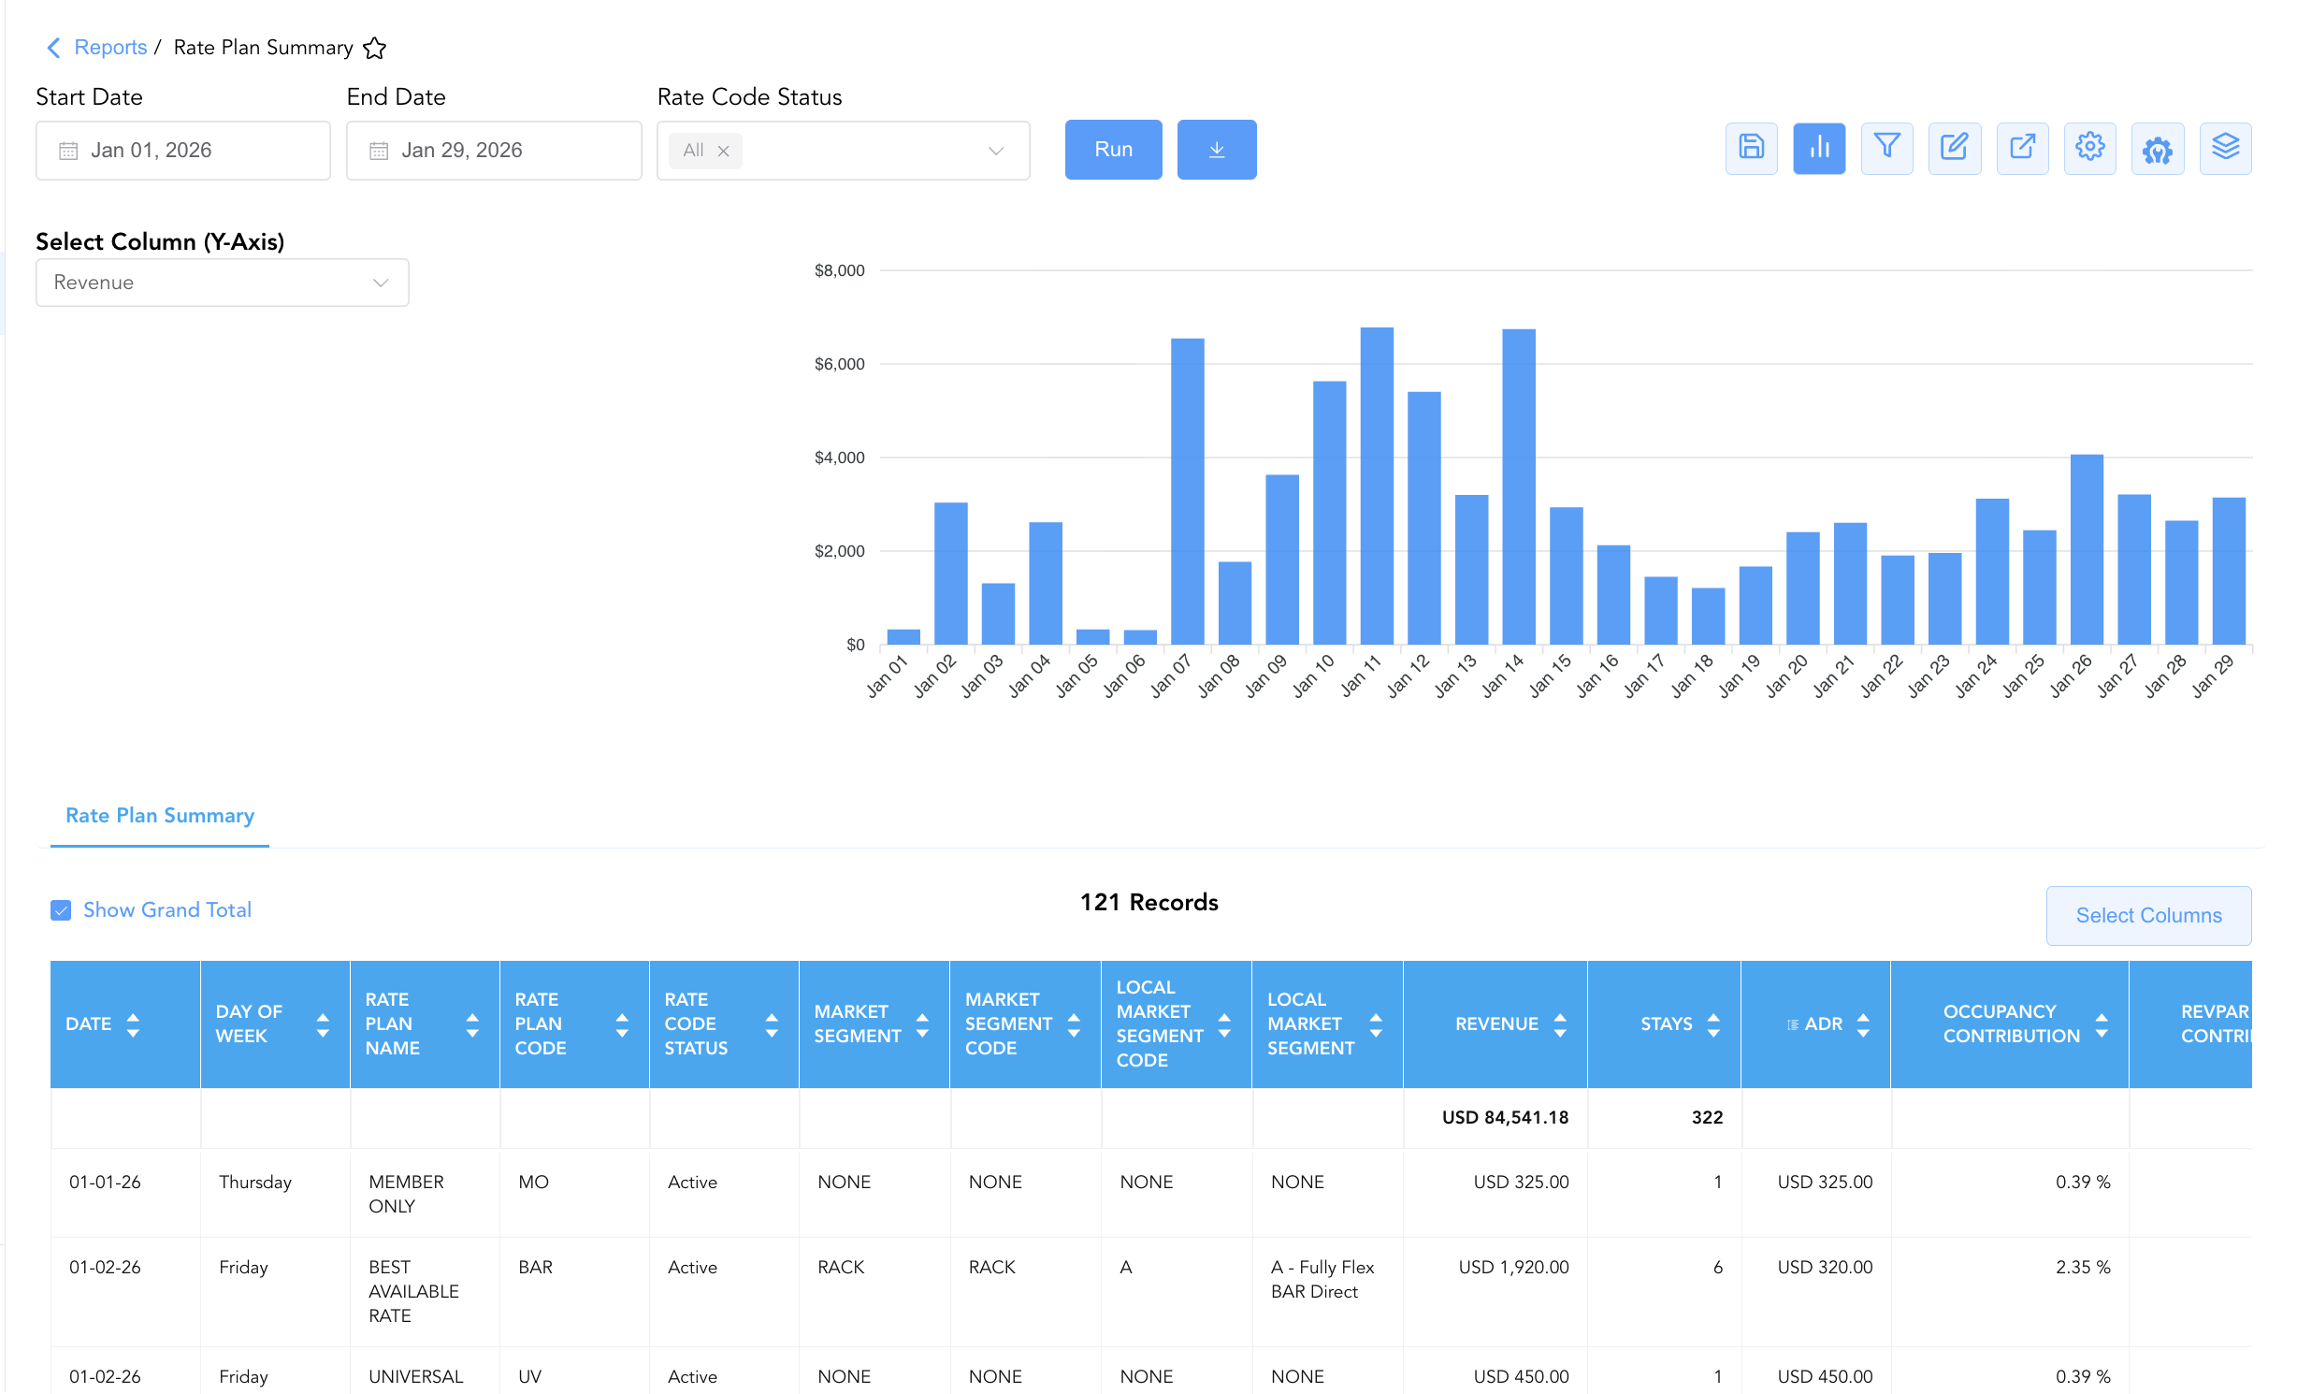Screen dimensions: 2297x1394
Task: Go to the Reports breadcrumb link
Action: (x=110, y=48)
